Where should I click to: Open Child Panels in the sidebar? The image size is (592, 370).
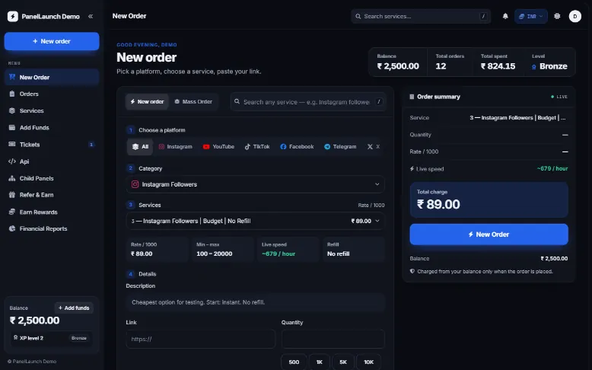tap(52, 178)
